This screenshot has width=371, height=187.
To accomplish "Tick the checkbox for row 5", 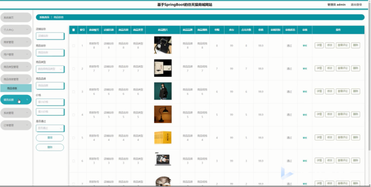I will click(x=73, y=137).
